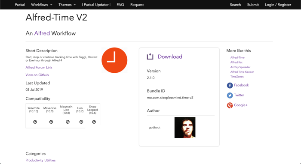Click the Yosemite compatibility checkmark
The image size is (301, 164).
[x=35, y=122]
